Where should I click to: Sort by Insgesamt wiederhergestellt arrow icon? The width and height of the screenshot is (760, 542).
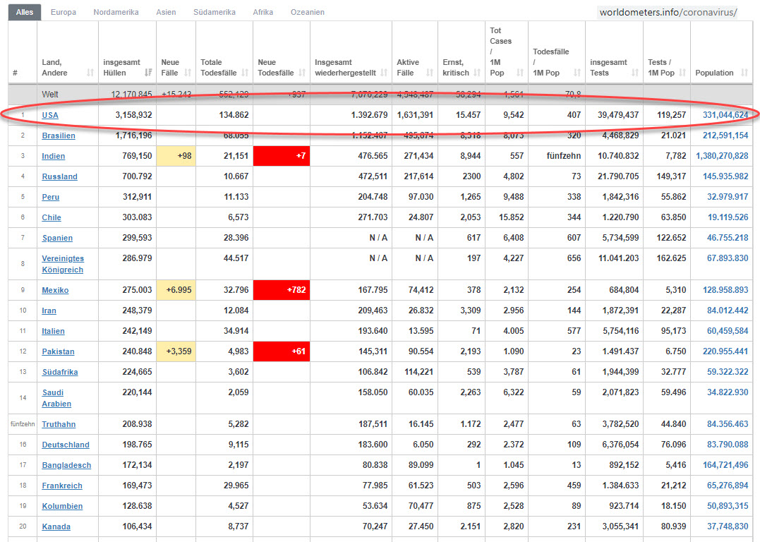point(384,73)
